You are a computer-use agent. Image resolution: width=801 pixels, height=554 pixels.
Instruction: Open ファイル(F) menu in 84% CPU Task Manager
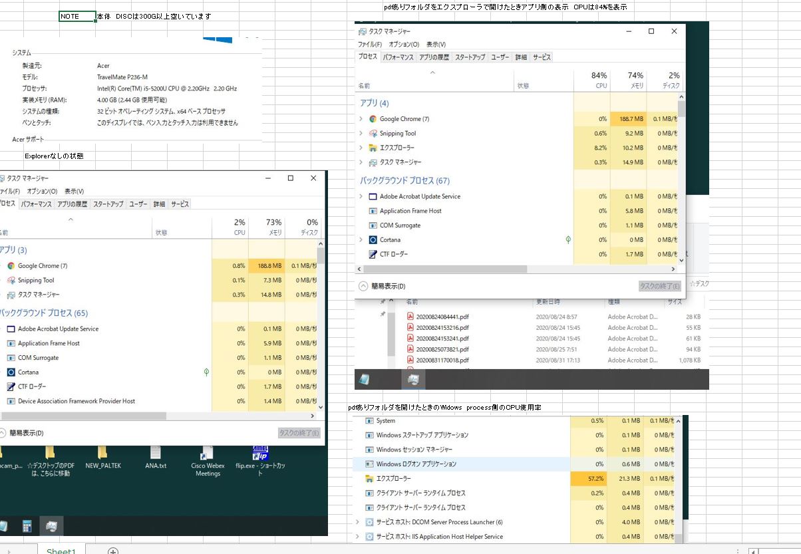point(370,45)
